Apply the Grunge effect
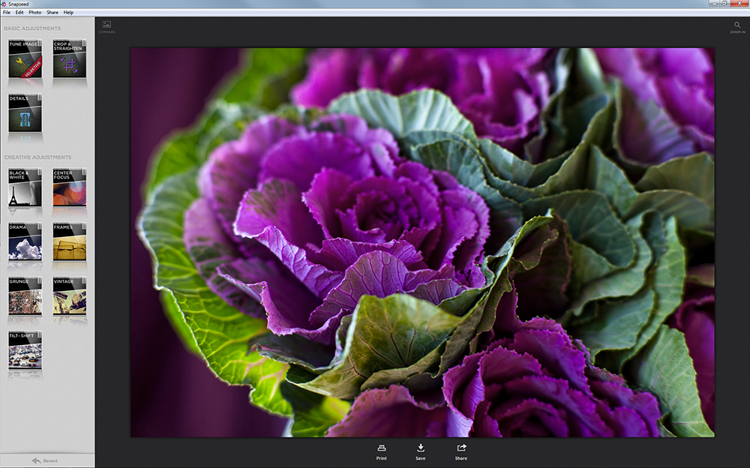750x468 pixels. (x=25, y=296)
